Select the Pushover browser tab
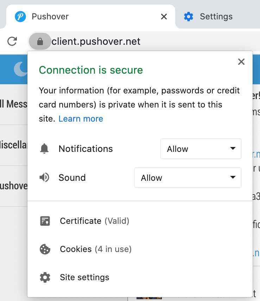 [x=88, y=17]
